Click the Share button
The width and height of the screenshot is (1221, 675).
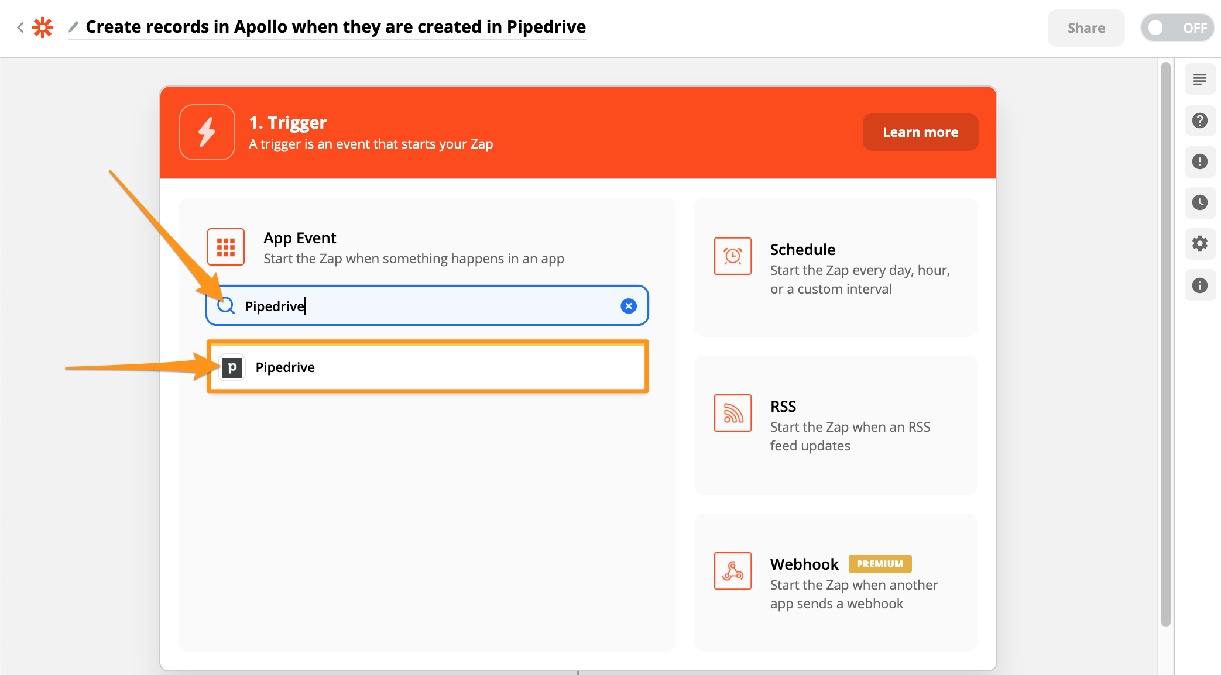tap(1086, 27)
